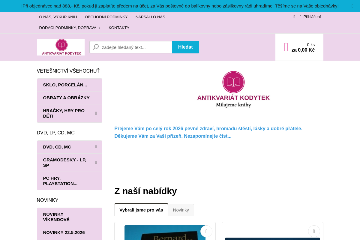Click the VETEŠNICTVÍ VŠEHOCHUŤ heading
The width and height of the screenshot is (360, 240).
(x=68, y=71)
